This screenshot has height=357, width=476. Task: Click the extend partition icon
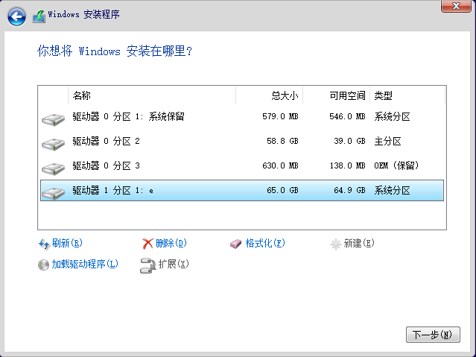click(147, 265)
